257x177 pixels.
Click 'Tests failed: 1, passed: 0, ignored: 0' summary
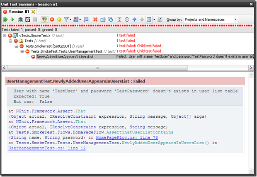pos(29,30)
